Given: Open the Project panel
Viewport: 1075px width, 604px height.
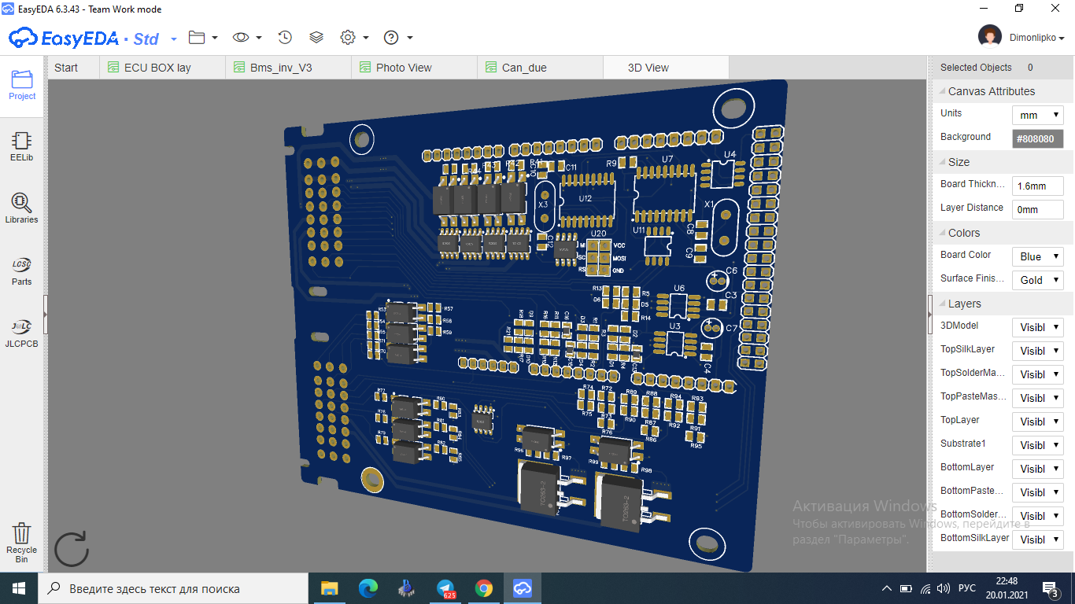Looking at the screenshot, I should (x=22, y=85).
